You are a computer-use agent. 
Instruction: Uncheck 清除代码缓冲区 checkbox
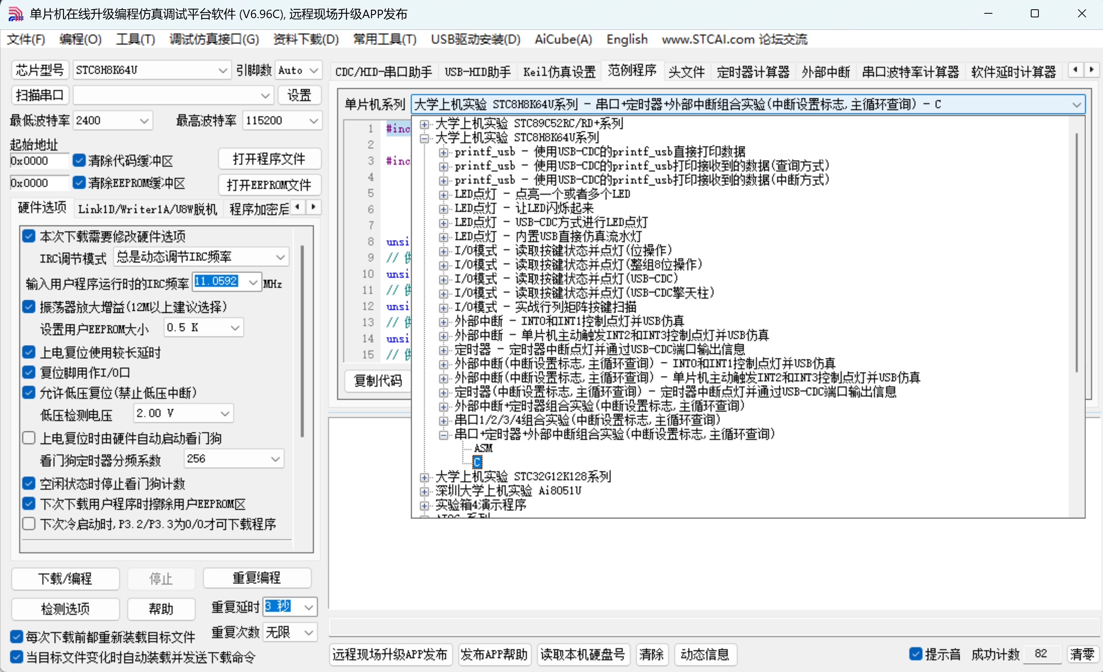click(79, 160)
